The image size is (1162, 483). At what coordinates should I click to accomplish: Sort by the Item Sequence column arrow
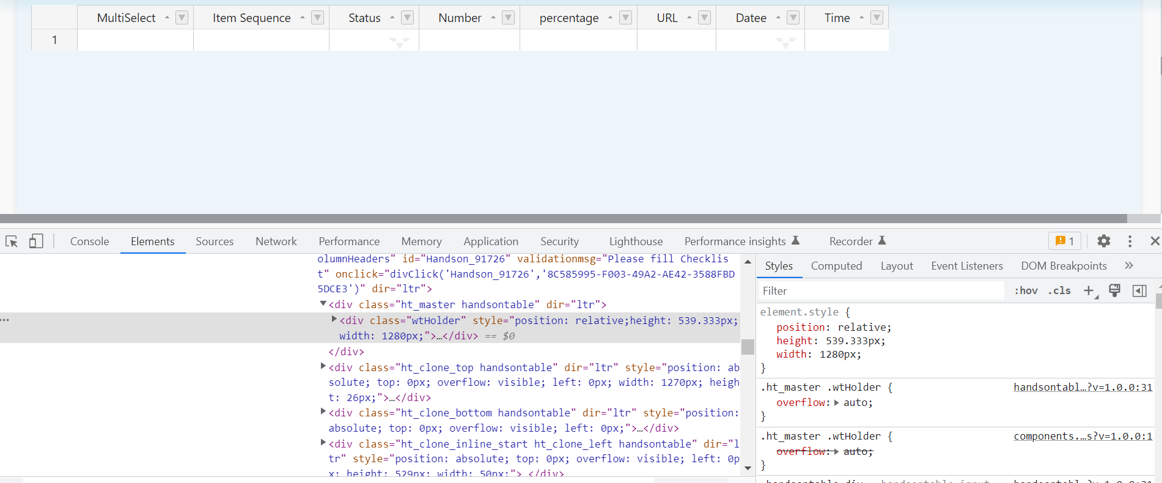(302, 18)
